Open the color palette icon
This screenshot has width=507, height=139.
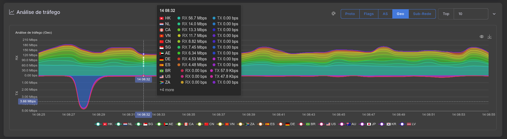333,14
